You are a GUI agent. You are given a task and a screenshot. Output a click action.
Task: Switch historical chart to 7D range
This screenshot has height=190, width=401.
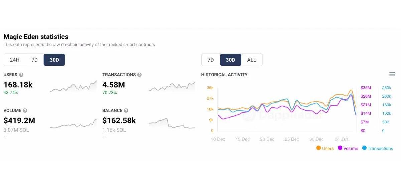point(211,60)
